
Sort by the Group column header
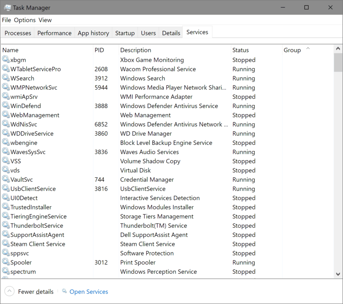pos(308,50)
